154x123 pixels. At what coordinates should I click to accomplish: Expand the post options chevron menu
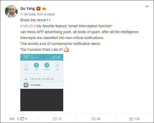click(x=147, y=6)
